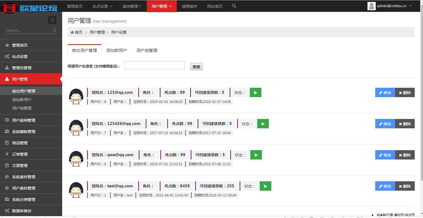Click the 搜索 button next to the search box

pos(196,67)
